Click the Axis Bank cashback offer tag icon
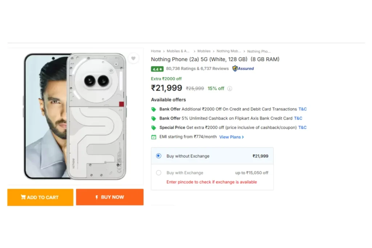The height and width of the screenshot is (248, 372). (154, 118)
